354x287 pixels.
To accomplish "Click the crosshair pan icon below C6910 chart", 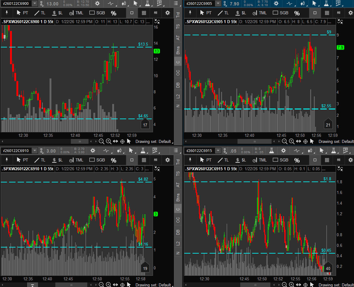I will point(122,285).
